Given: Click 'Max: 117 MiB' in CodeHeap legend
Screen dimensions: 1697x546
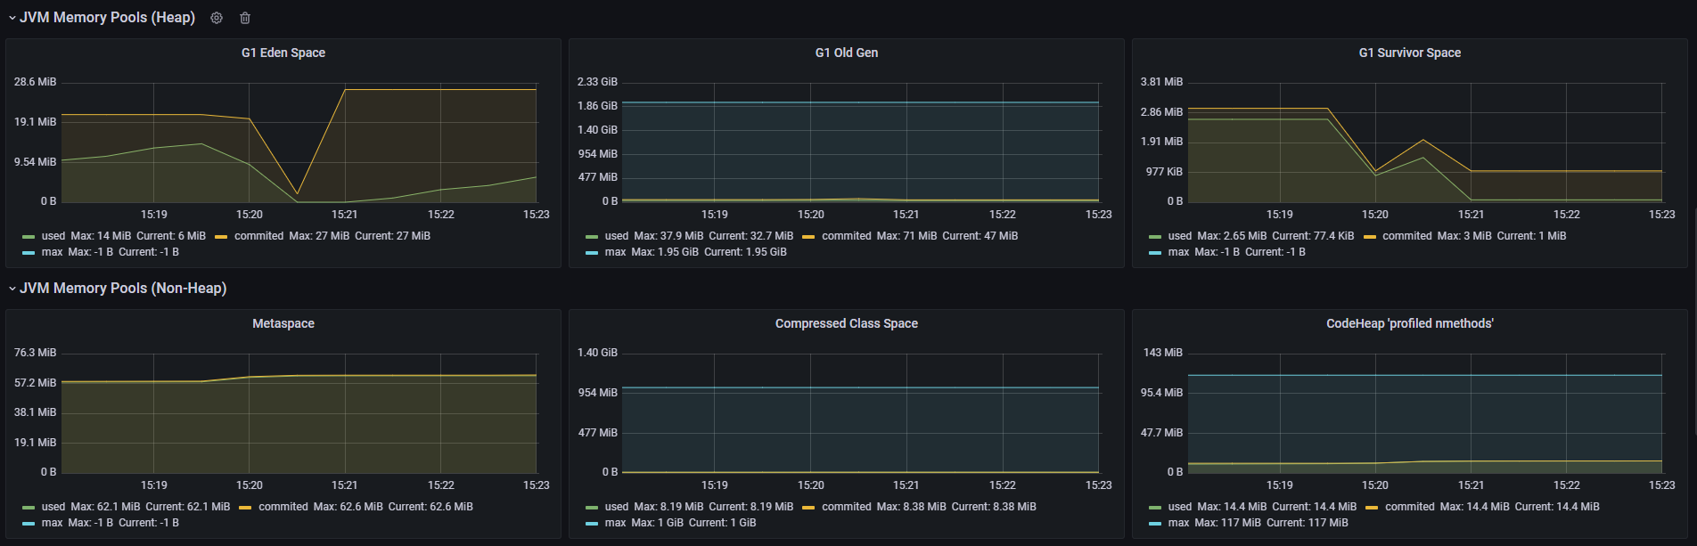Looking at the screenshot, I should coord(1227,523).
